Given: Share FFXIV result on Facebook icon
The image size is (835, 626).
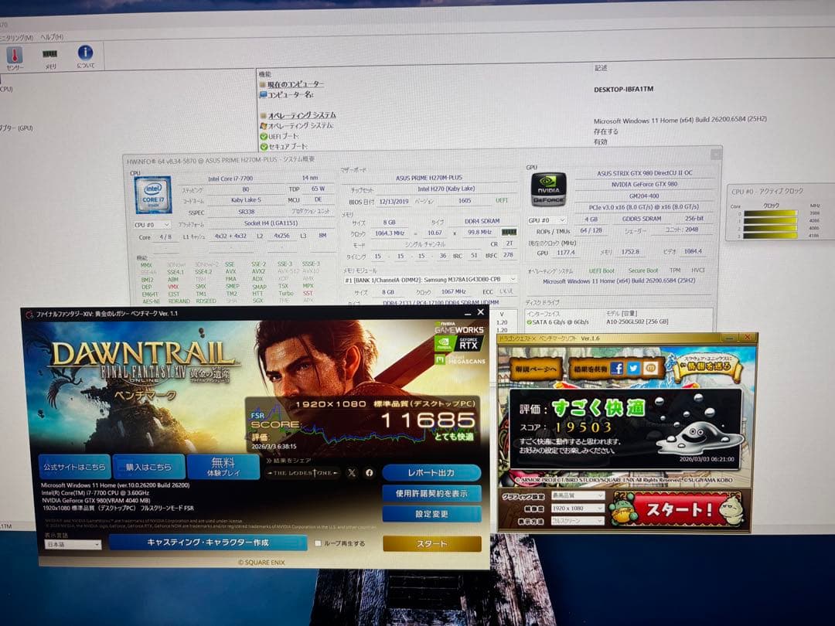Looking at the screenshot, I should [369, 473].
